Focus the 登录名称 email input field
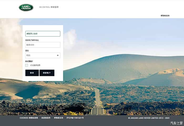This screenshot has height=126, width=184. pos(43,45)
